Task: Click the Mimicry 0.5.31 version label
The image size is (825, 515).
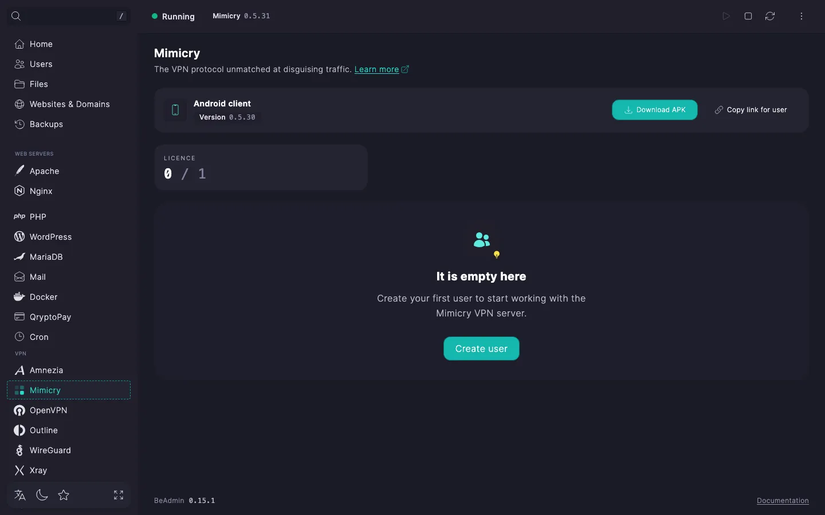Action: [241, 16]
